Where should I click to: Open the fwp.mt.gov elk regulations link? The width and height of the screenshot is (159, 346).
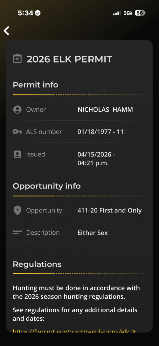(x=71, y=331)
